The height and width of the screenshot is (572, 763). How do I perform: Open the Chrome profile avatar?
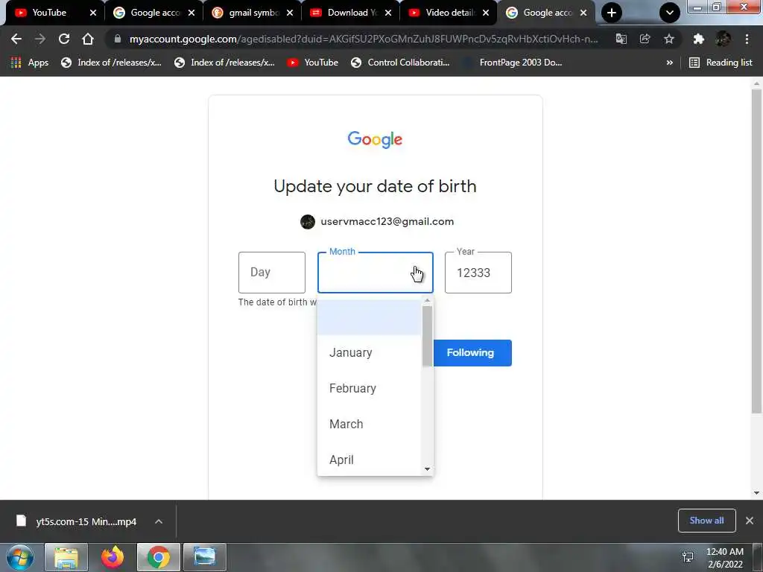click(723, 39)
